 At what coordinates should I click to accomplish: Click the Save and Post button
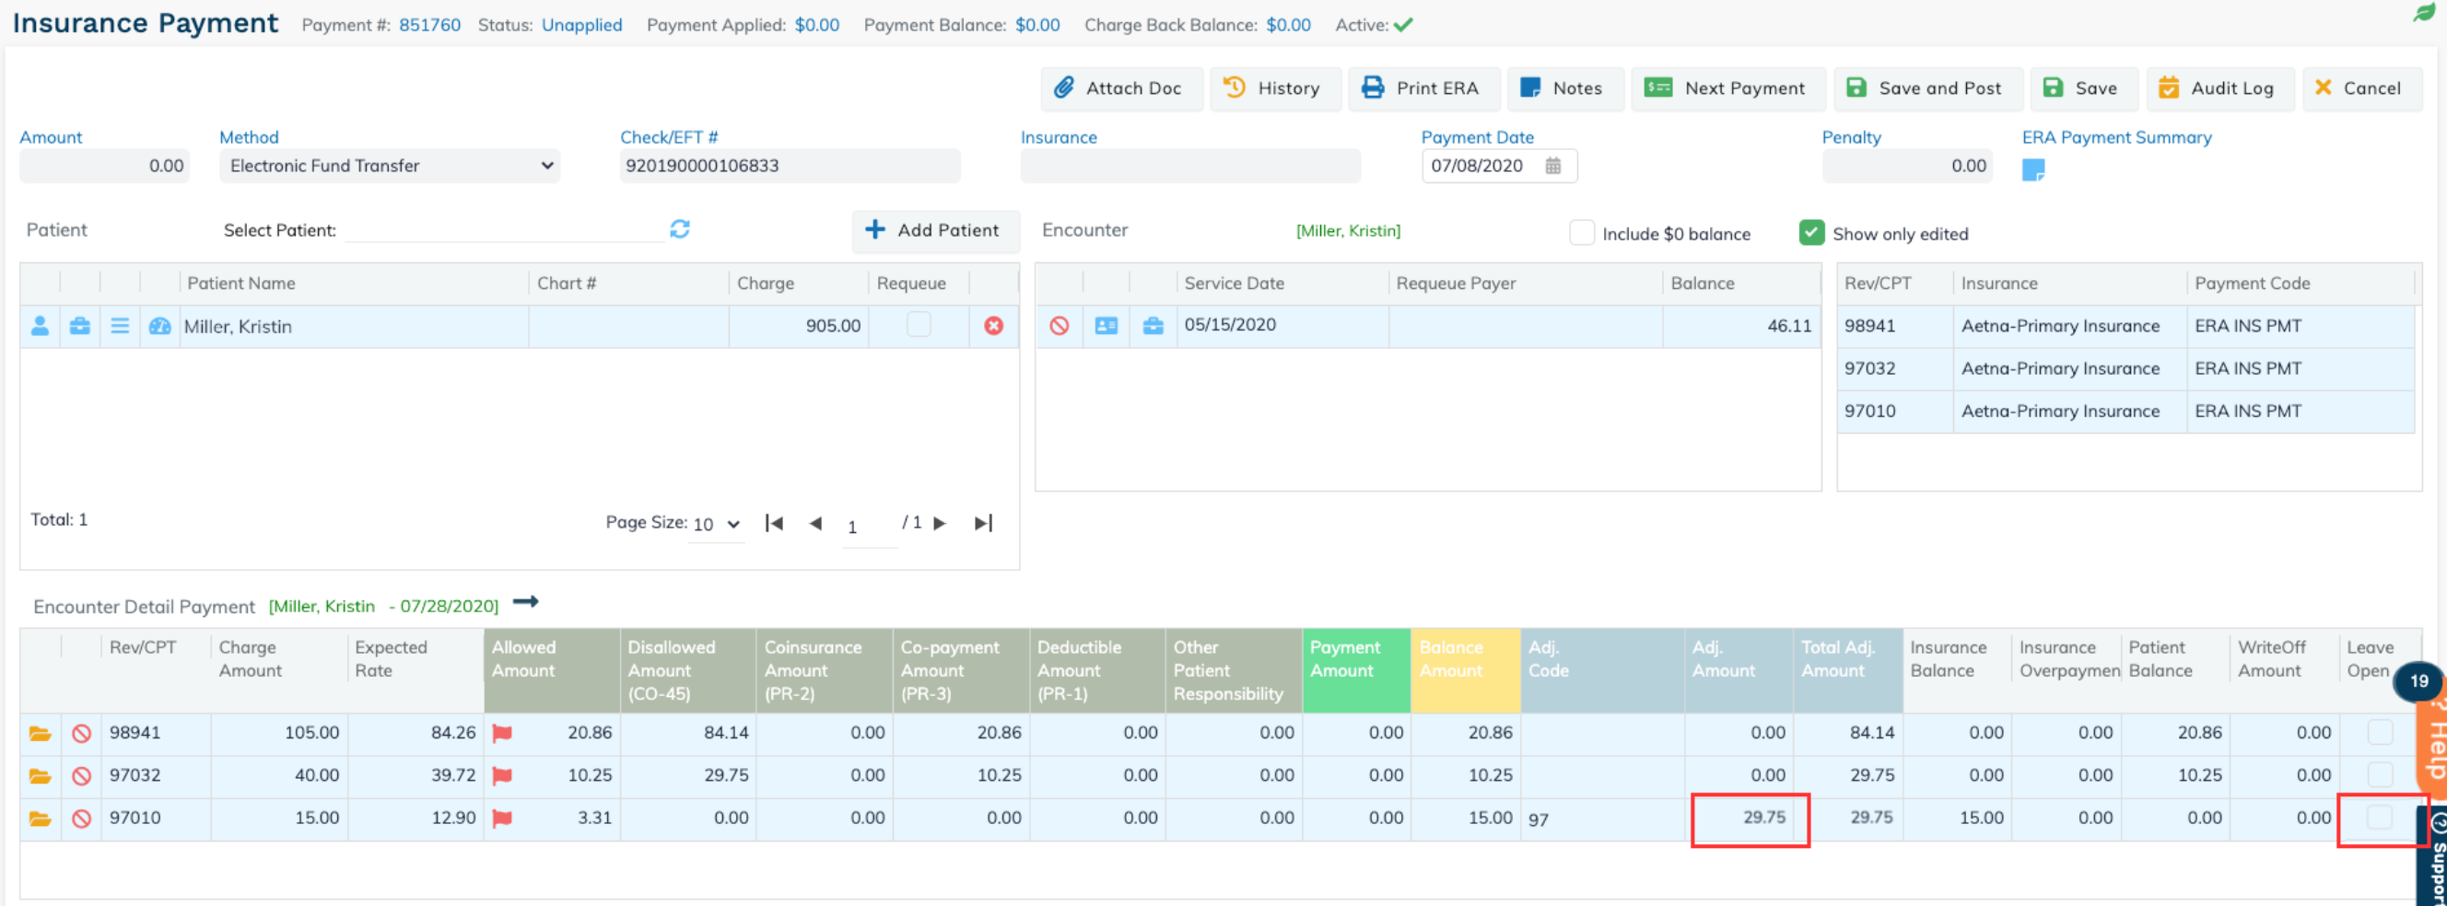[1927, 87]
